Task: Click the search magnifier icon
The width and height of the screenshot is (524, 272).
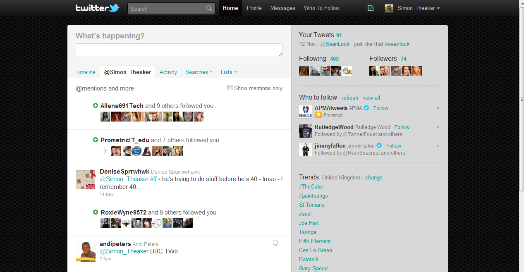Action: [x=209, y=8]
